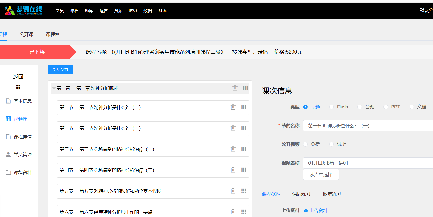Open the 数据 top menu
Image resolution: width=433 pixels, height=217 pixels.
tap(147, 10)
